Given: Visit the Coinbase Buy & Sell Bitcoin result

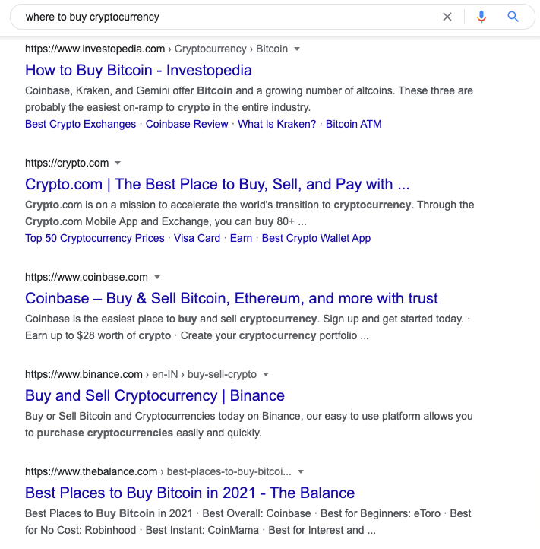Looking at the screenshot, I should click(232, 299).
